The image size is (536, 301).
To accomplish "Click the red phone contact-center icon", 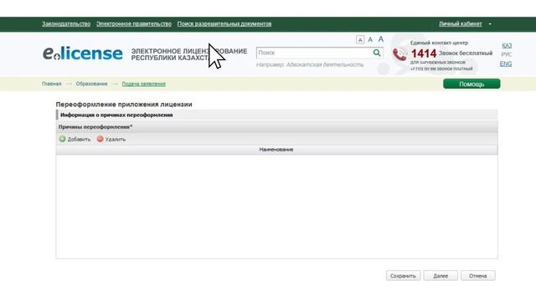I will pyautogui.click(x=399, y=54).
